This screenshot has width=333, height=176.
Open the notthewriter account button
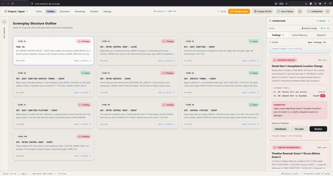pyautogui.click(x=315, y=12)
